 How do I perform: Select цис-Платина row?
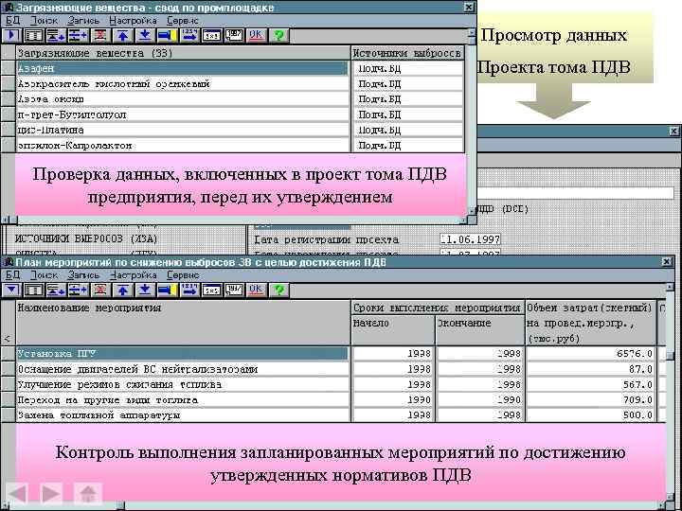[x=183, y=130]
